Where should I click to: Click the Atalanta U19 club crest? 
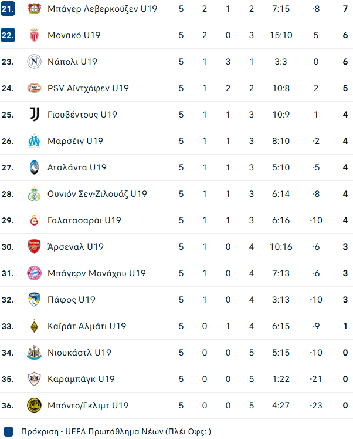pos(35,167)
